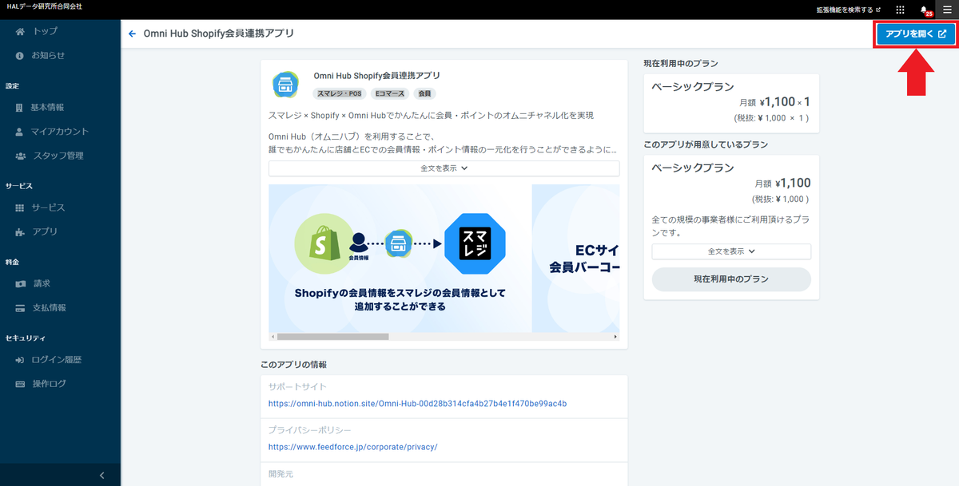Click the 開発元 label
Image resolution: width=959 pixels, height=486 pixels.
(281, 474)
